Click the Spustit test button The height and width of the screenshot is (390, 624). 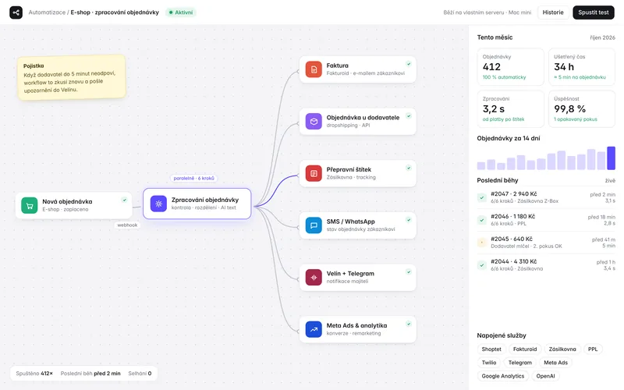click(594, 12)
